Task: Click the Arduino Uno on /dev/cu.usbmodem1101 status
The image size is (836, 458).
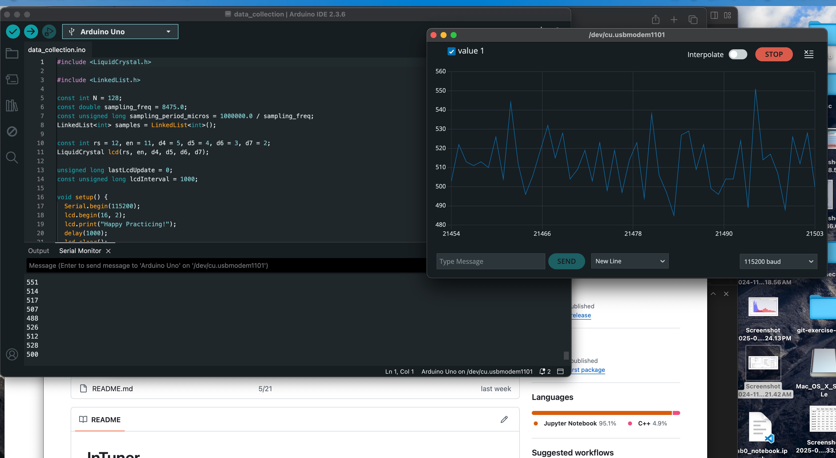Action: tap(477, 371)
